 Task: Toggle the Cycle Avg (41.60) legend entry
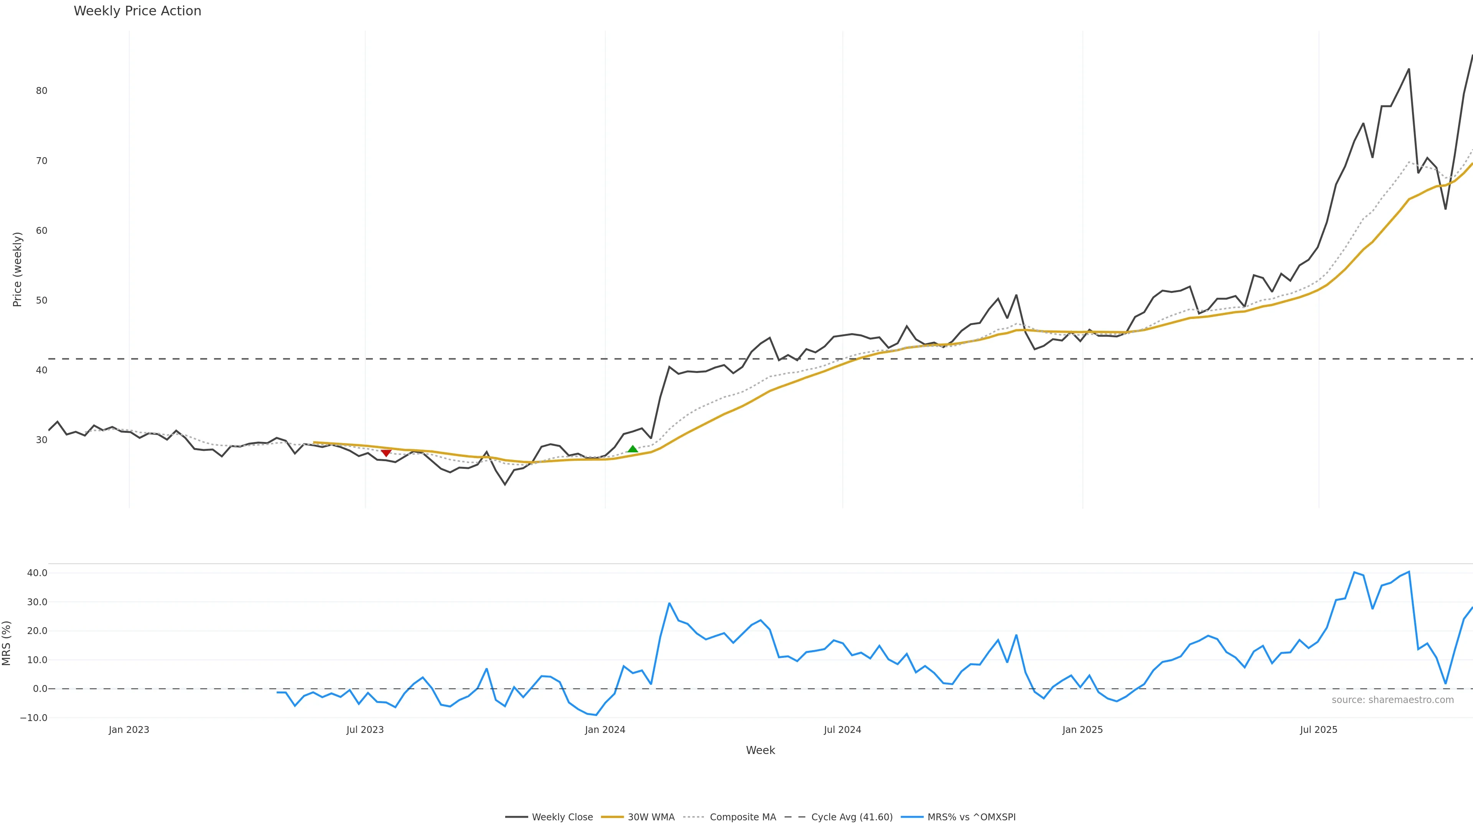852,817
